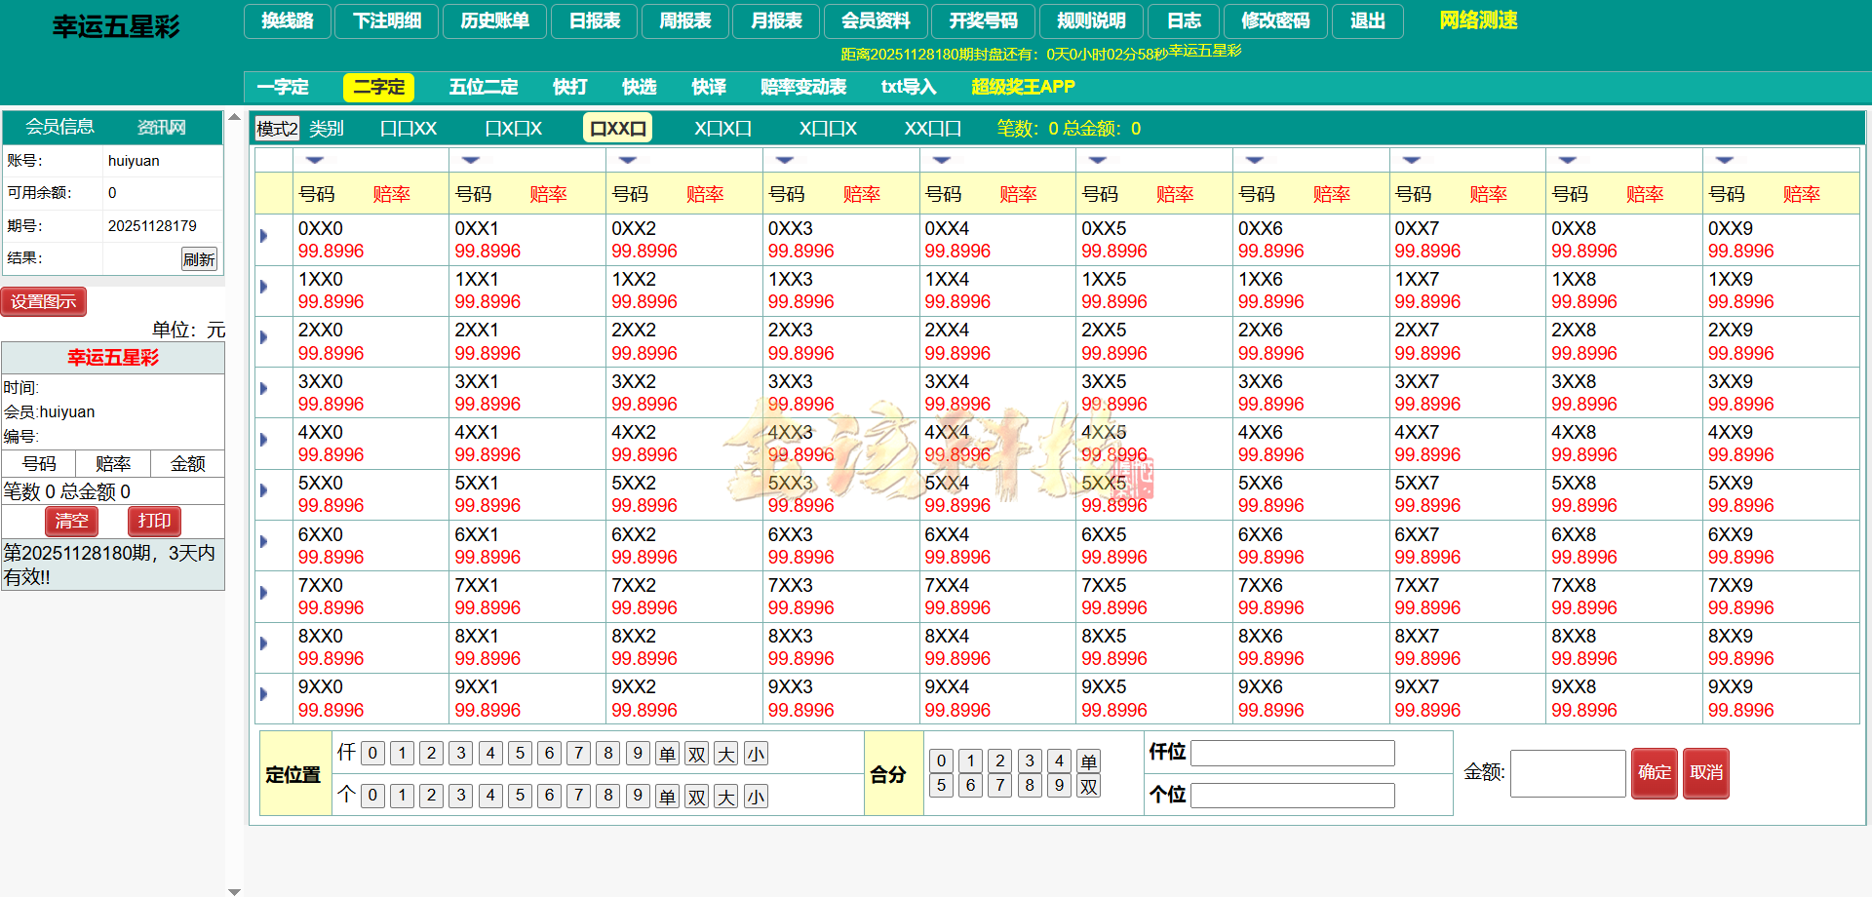Click the 模式2 mode button
Image resolution: width=1872 pixels, height=897 pixels.
pyautogui.click(x=277, y=129)
